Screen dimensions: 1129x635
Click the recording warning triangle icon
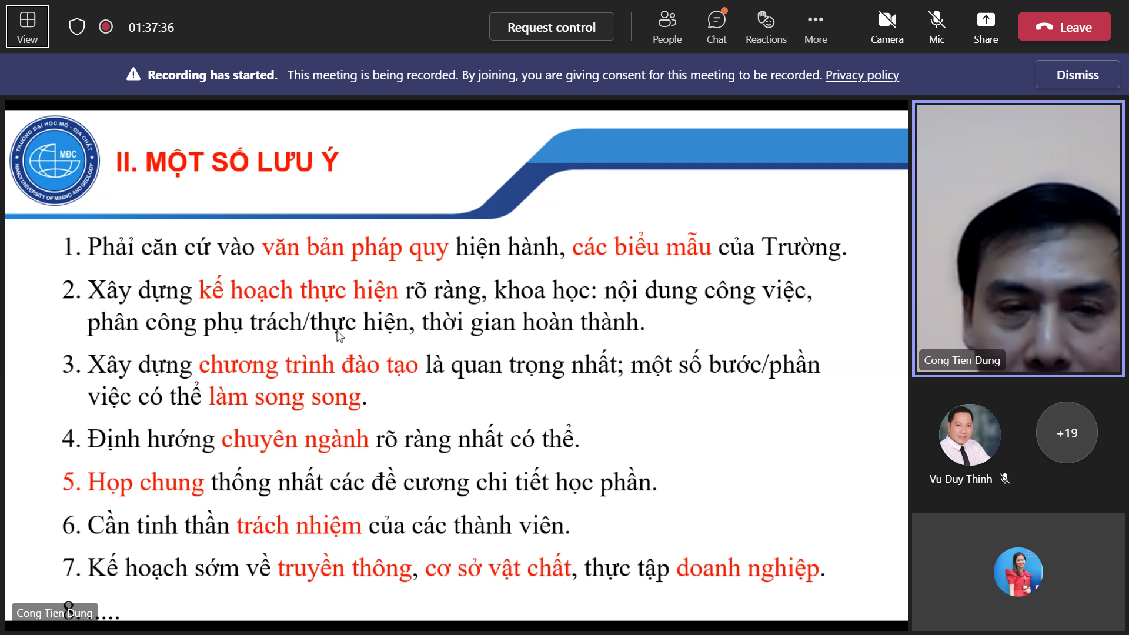(x=133, y=75)
